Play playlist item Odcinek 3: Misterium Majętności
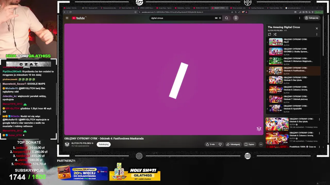Viewport: 330px width, 185px height. click(293, 61)
